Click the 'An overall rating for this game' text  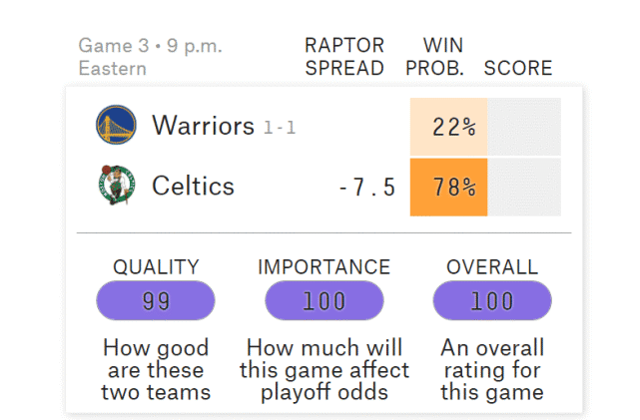coord(492,369)
